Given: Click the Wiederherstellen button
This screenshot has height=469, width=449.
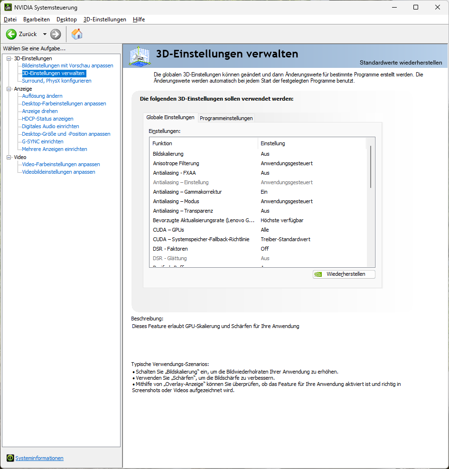Looking at the screenshot, I should point(344,274).
